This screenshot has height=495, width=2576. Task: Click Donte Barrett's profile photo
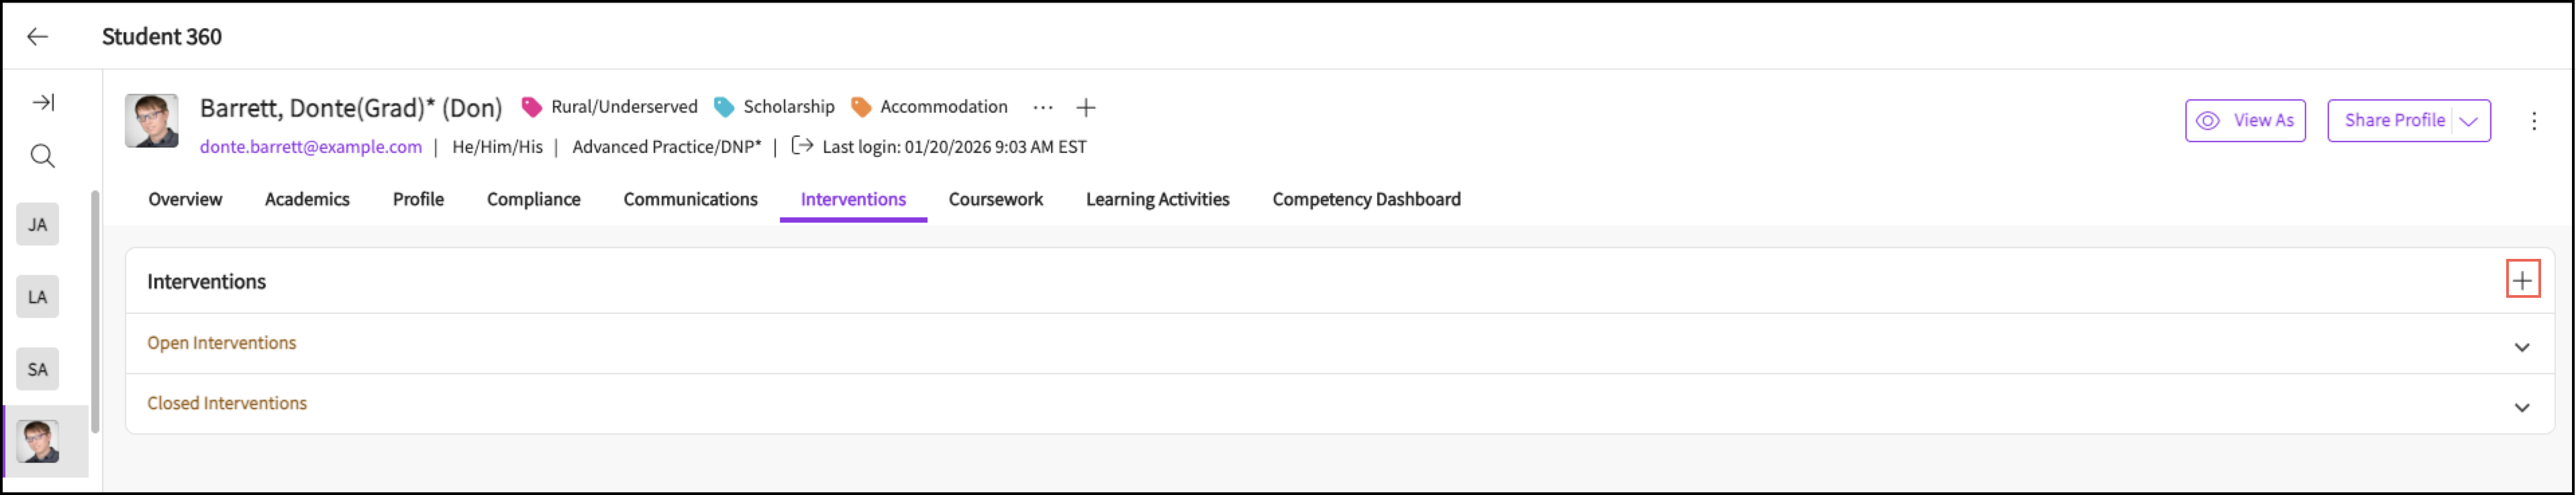152,121
